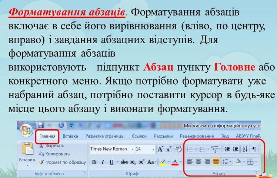Toggle Underline formatting
This screenshot has width=277, height=178.
click(x=111, y=162)
